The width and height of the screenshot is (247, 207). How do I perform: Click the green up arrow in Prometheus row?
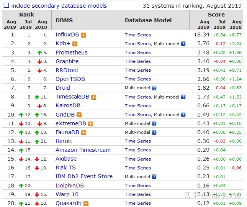(x=39, y=53)
